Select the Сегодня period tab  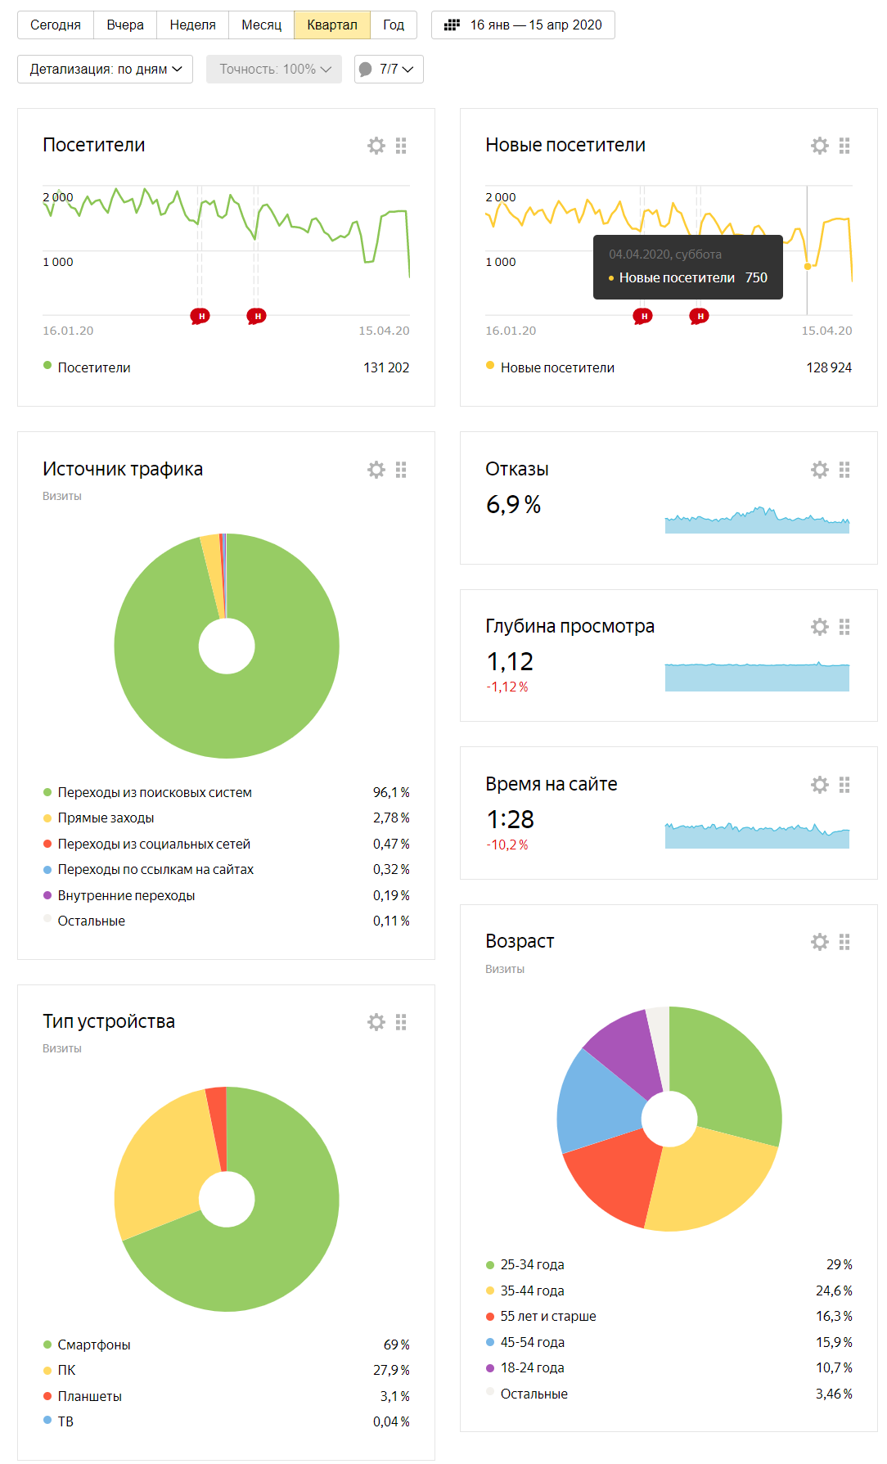[56, 25]
